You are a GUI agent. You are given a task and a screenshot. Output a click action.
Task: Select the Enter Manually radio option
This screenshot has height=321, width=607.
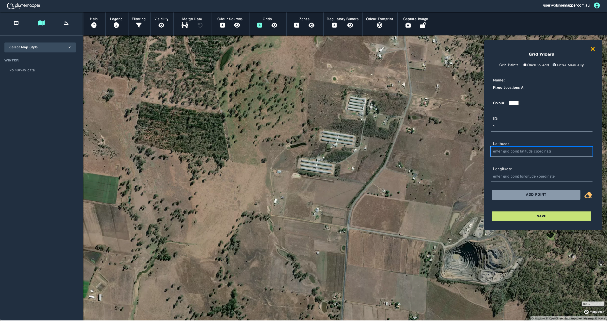(x=554, y=65)
